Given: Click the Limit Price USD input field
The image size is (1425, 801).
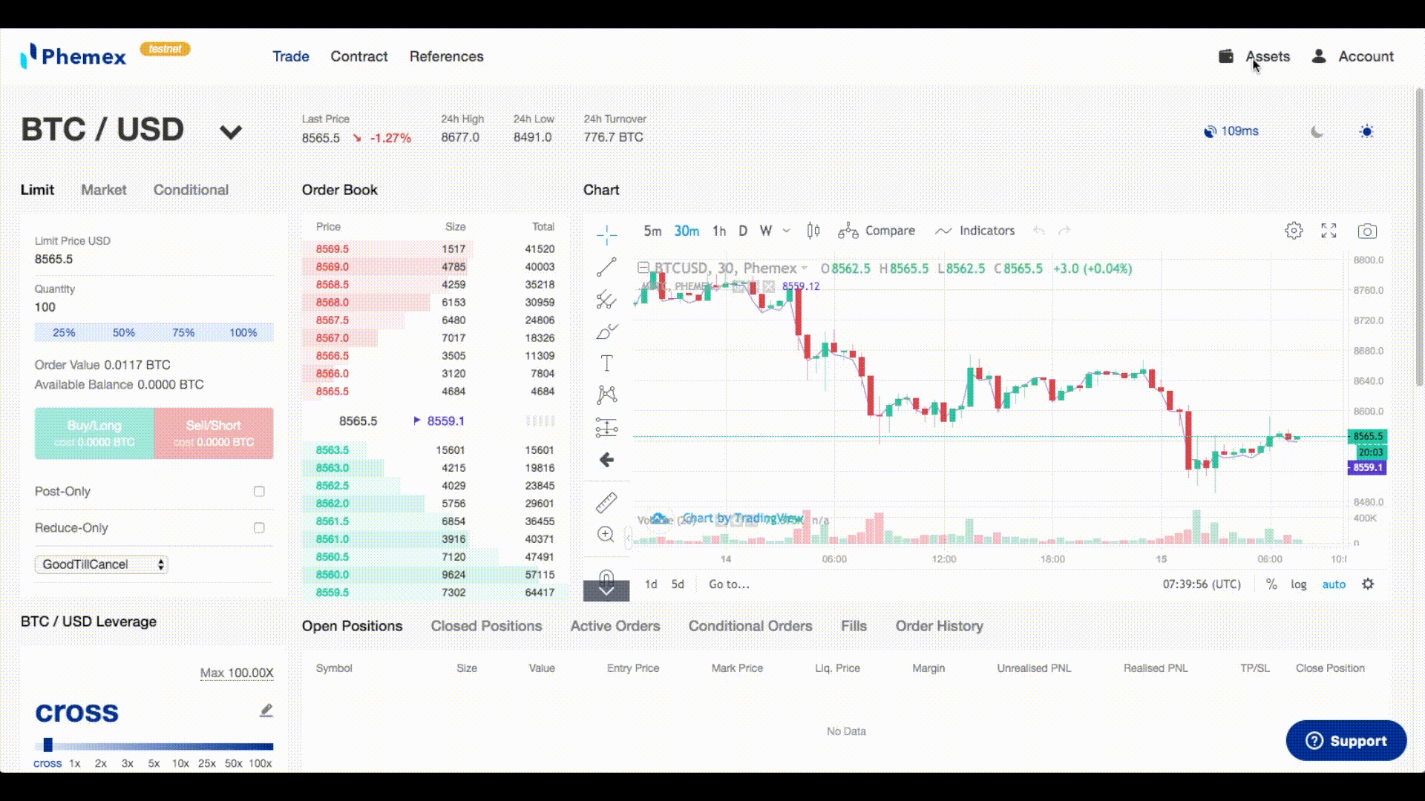Looking at the screenshot, I should point(154,260).
